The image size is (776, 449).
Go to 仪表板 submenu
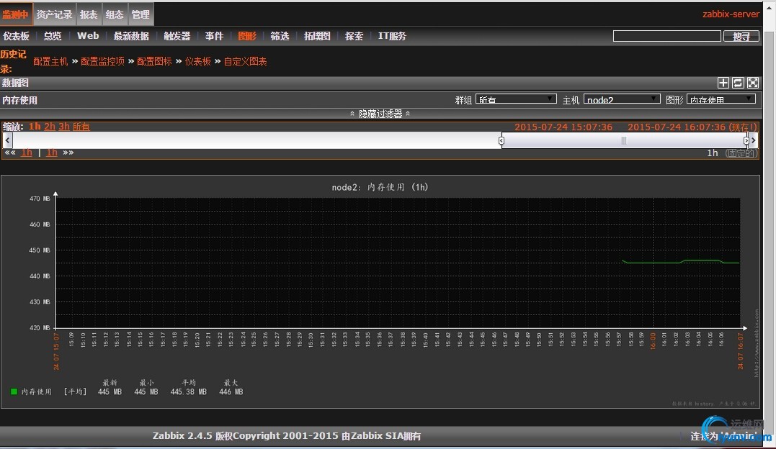pos(17,36)
